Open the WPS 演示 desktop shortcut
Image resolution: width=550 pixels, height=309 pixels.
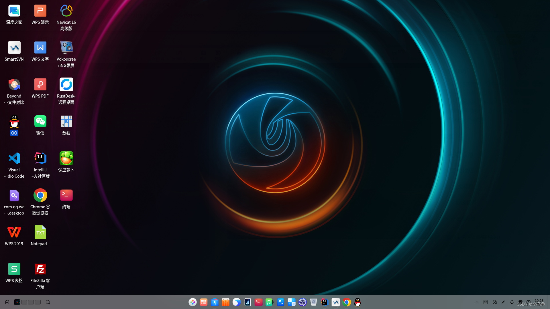40,14
